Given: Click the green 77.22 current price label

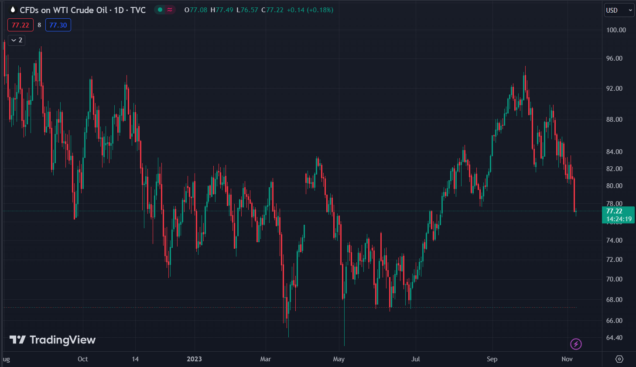Looking at the screenshot, I should [618, 211].
